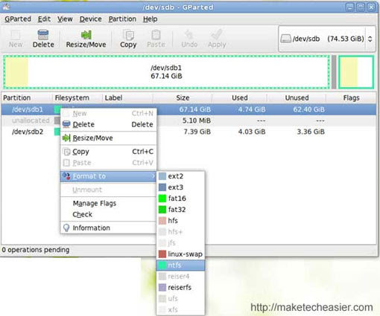The width and height of the screenshot is (380, 316).
Task: Sort by Used column header
Action: coord(240,97)
